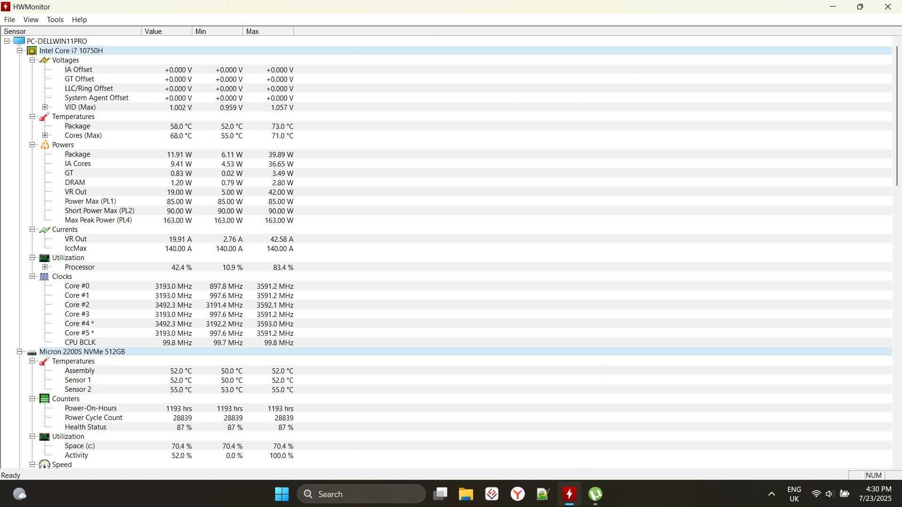Click the CPU Utilization graph icon
Viewport: 902px width, 507px height.
45,257
